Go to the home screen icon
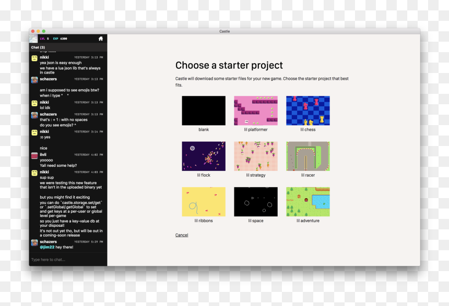This screenshot has height=306, width=449. (101, 39)
